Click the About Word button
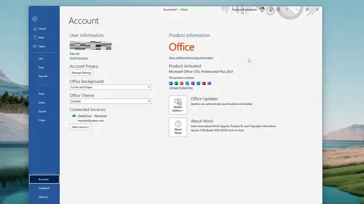The height and width of the screenshot is (204, 364). (x=178, y=127)
